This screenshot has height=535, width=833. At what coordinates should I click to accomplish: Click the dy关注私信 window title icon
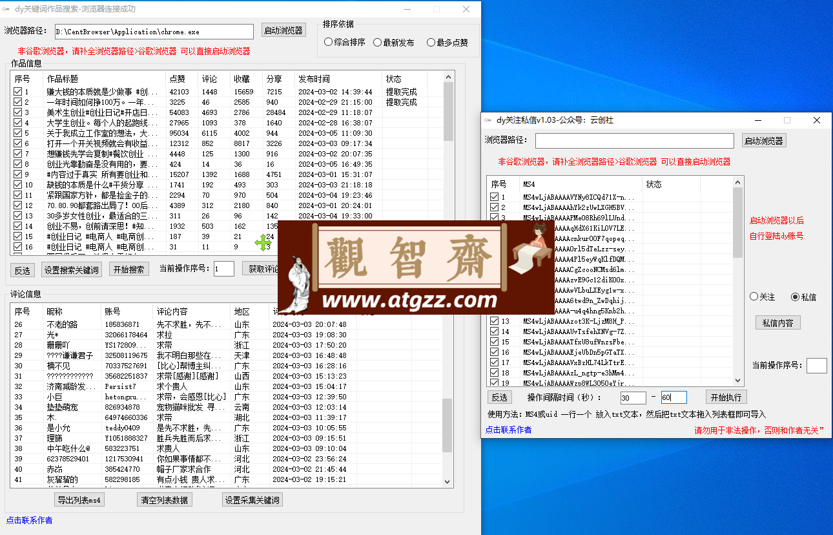488,120
